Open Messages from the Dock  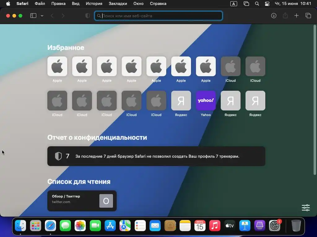65,226
